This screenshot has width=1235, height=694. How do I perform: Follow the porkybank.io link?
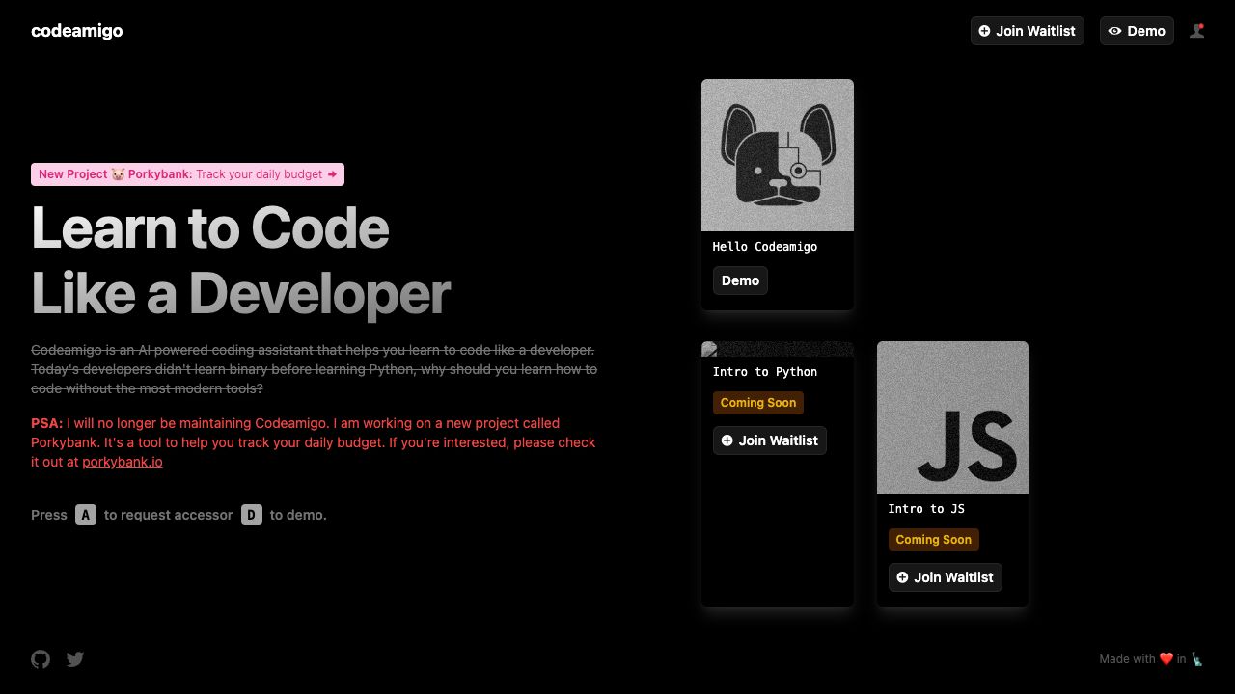[123, 462]
